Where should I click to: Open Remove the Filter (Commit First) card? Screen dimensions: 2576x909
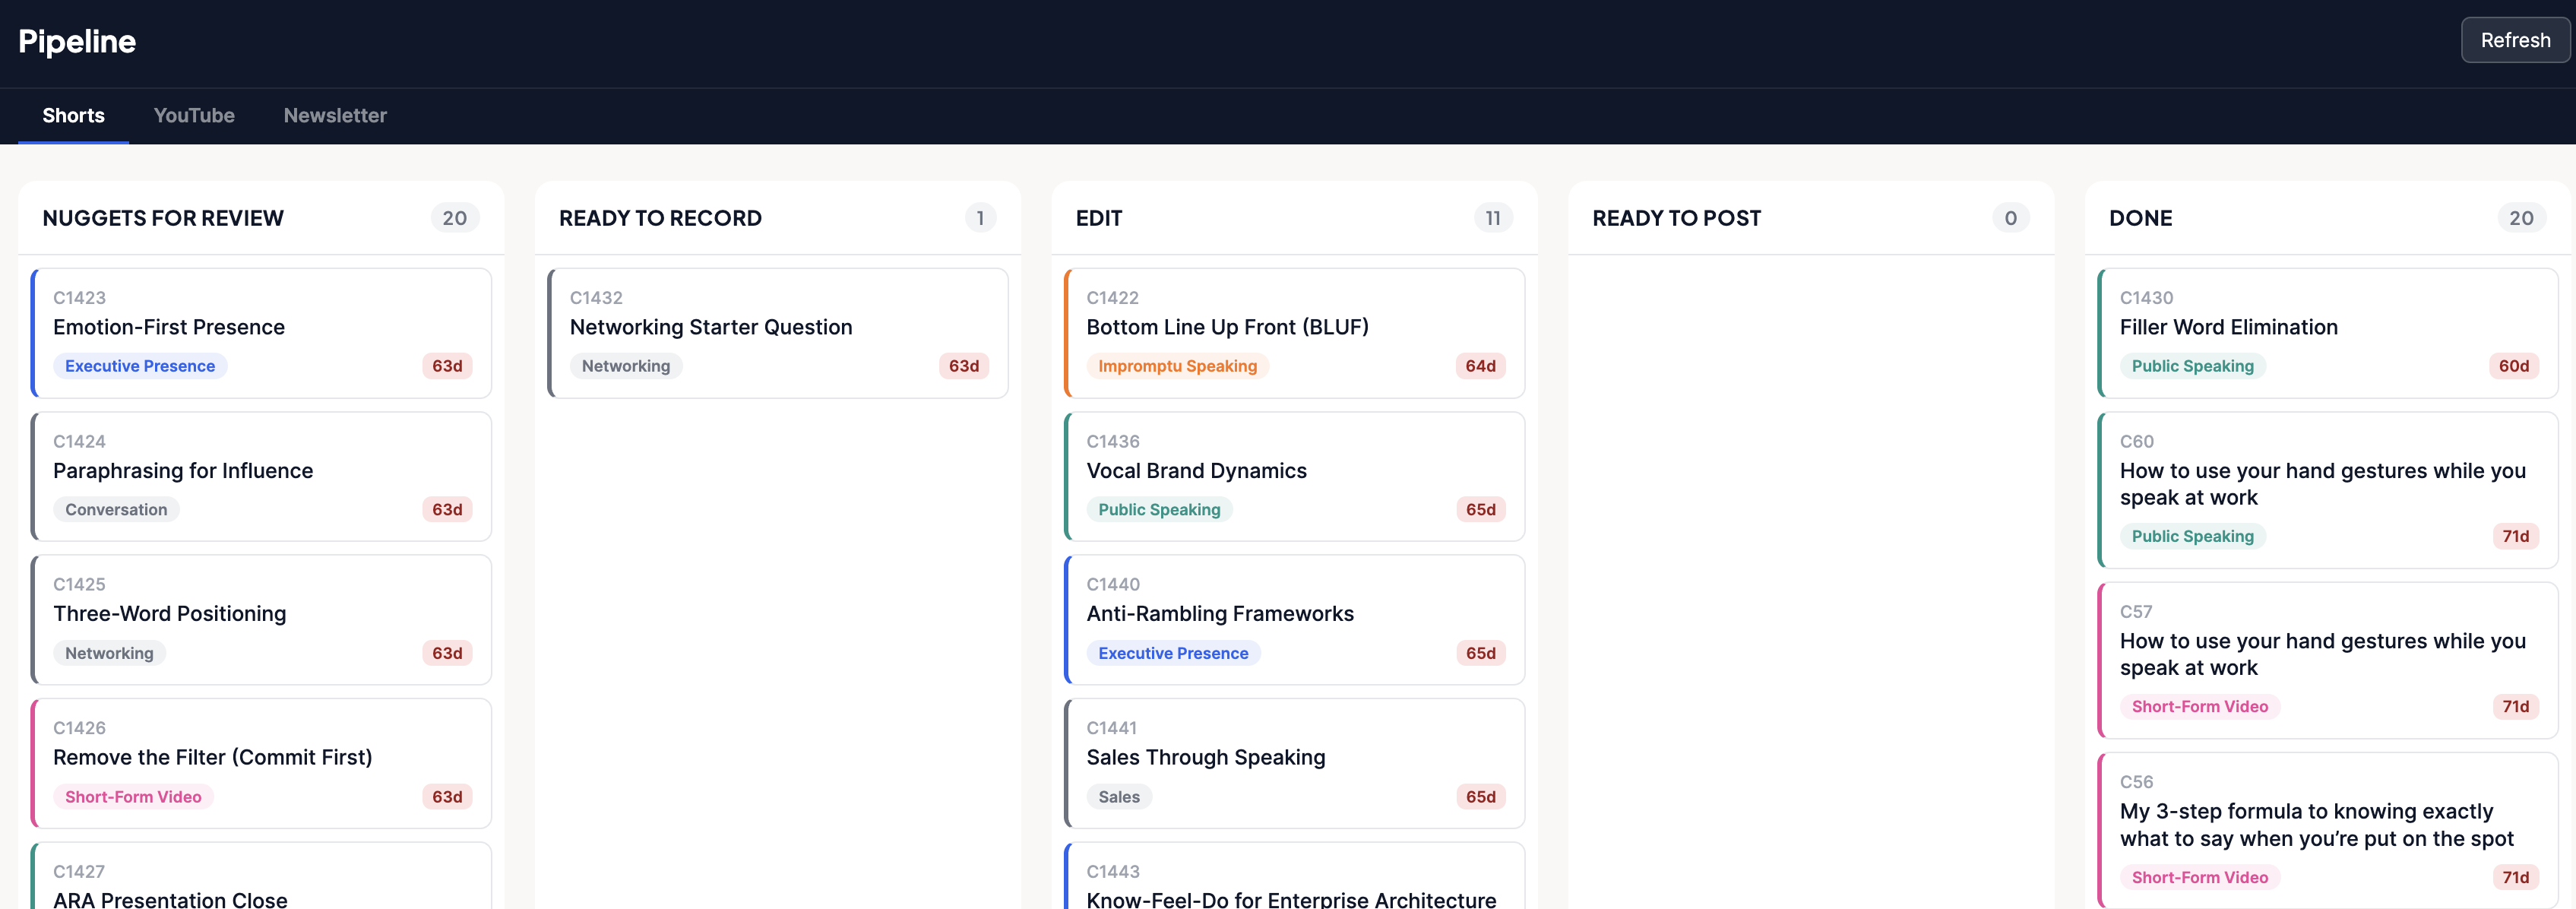click(261, 763)
